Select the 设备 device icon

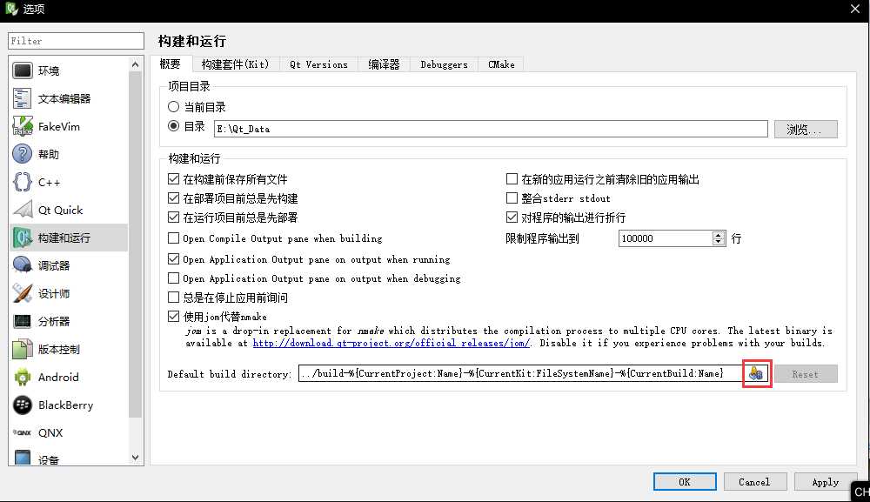pos(23,458)
